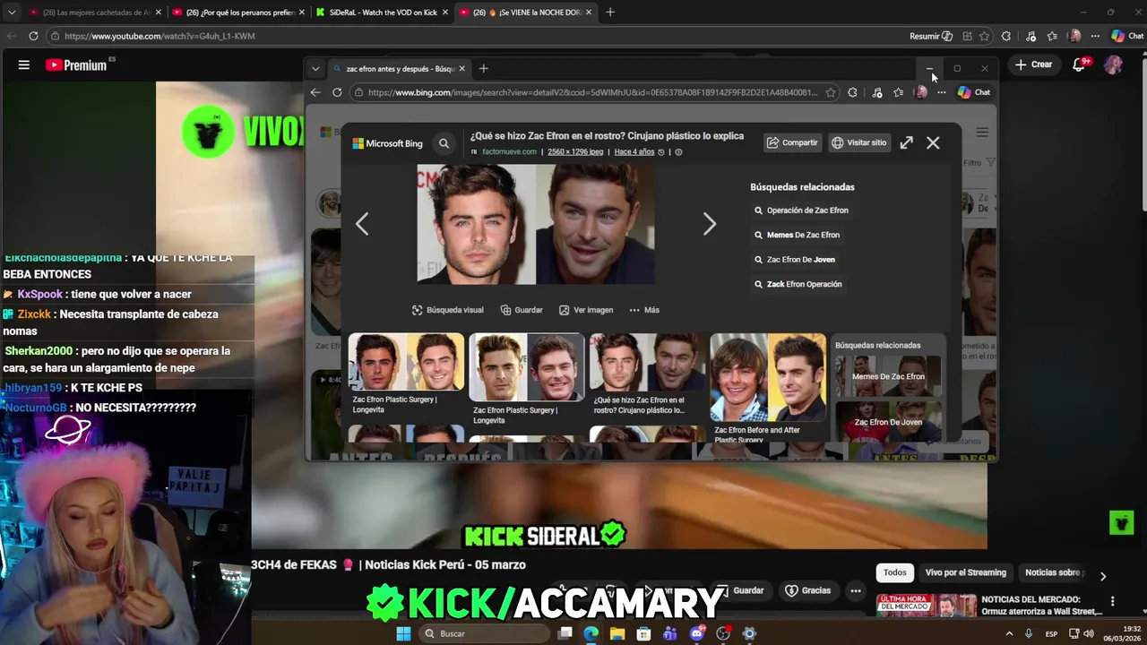Open 'Zac Efron Plastic Surgery | Longevita' first thumbnail
This screenshot has width=1147, height=645.
406,363
